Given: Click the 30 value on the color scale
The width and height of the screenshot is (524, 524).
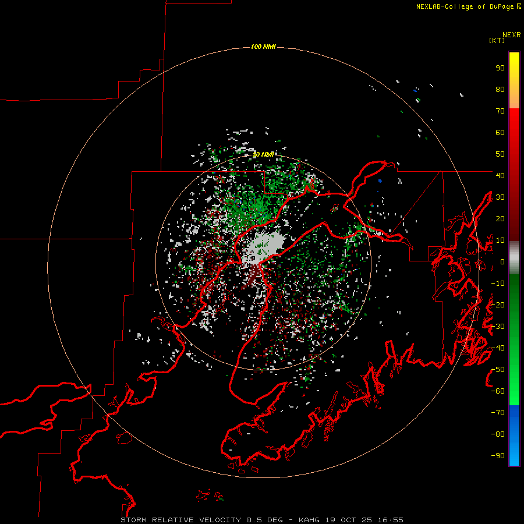Looking at the screenshot, I should click(500, 197).
